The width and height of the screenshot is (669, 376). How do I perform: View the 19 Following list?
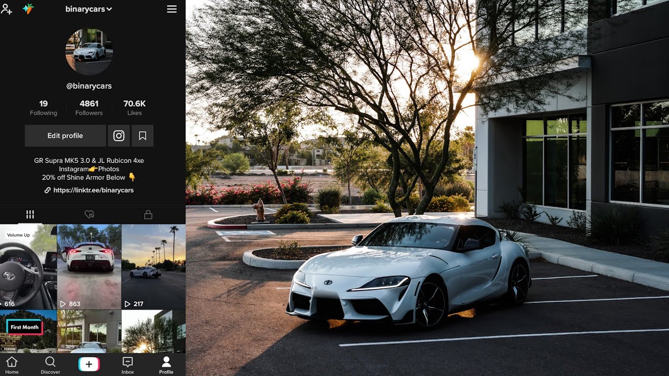43,108
